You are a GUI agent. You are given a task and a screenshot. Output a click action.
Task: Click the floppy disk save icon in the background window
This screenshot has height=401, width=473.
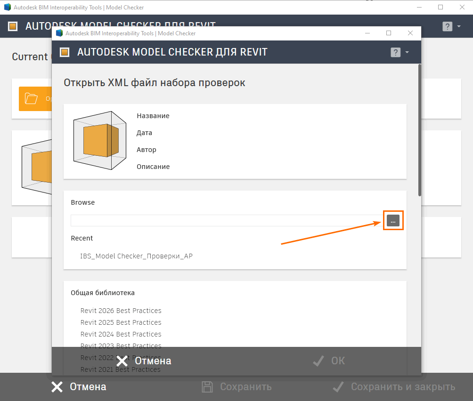(207, 387)
